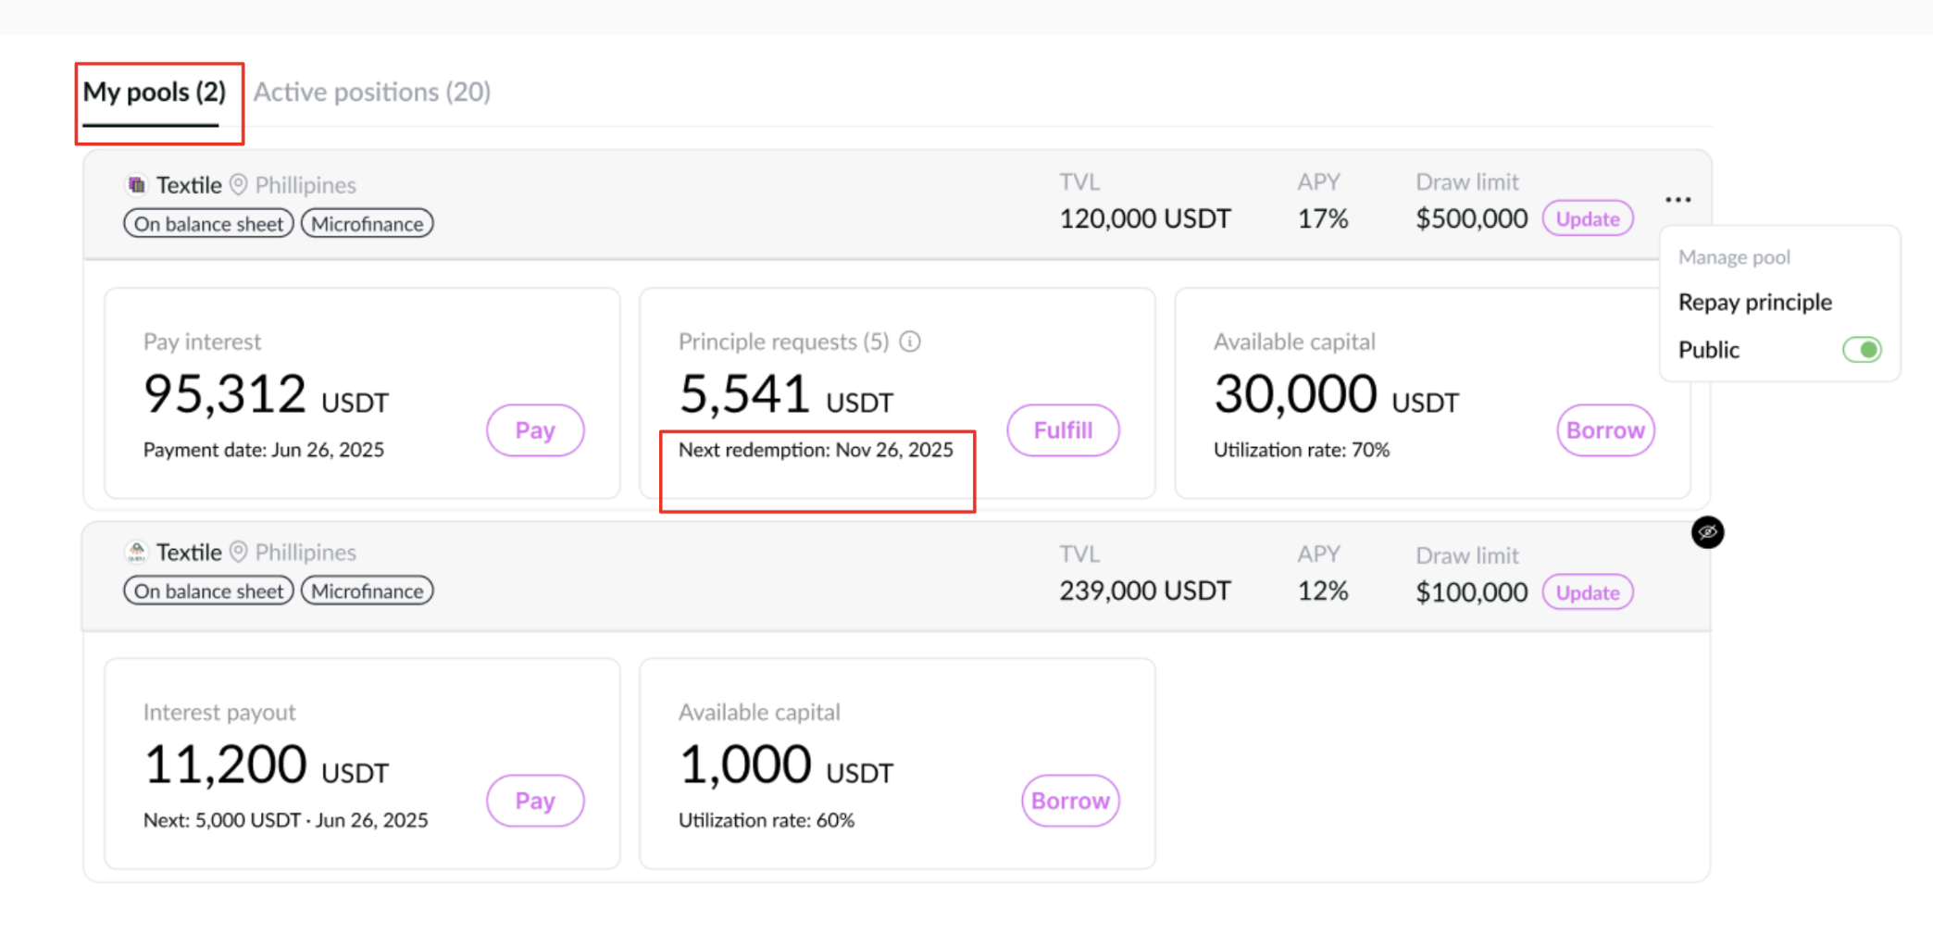
Task: Borrow from the 1,000 USDT available capital
Action: [1070, 801]
